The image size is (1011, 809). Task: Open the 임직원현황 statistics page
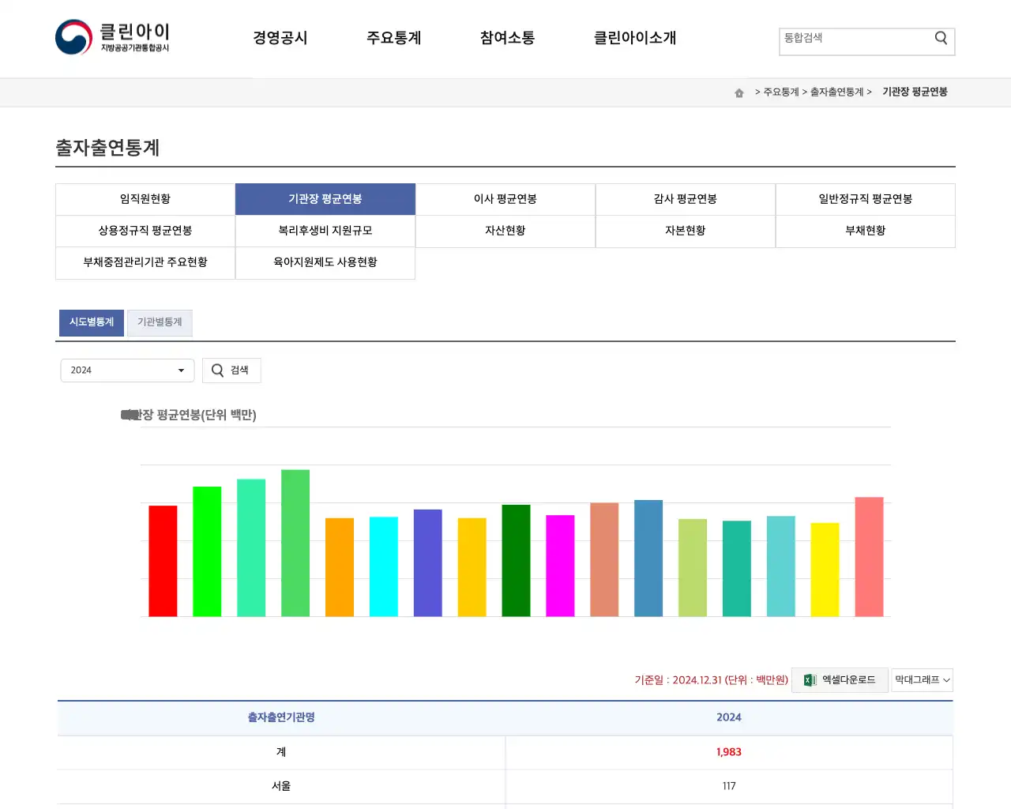pyautogui.click(x=145, y=199)
